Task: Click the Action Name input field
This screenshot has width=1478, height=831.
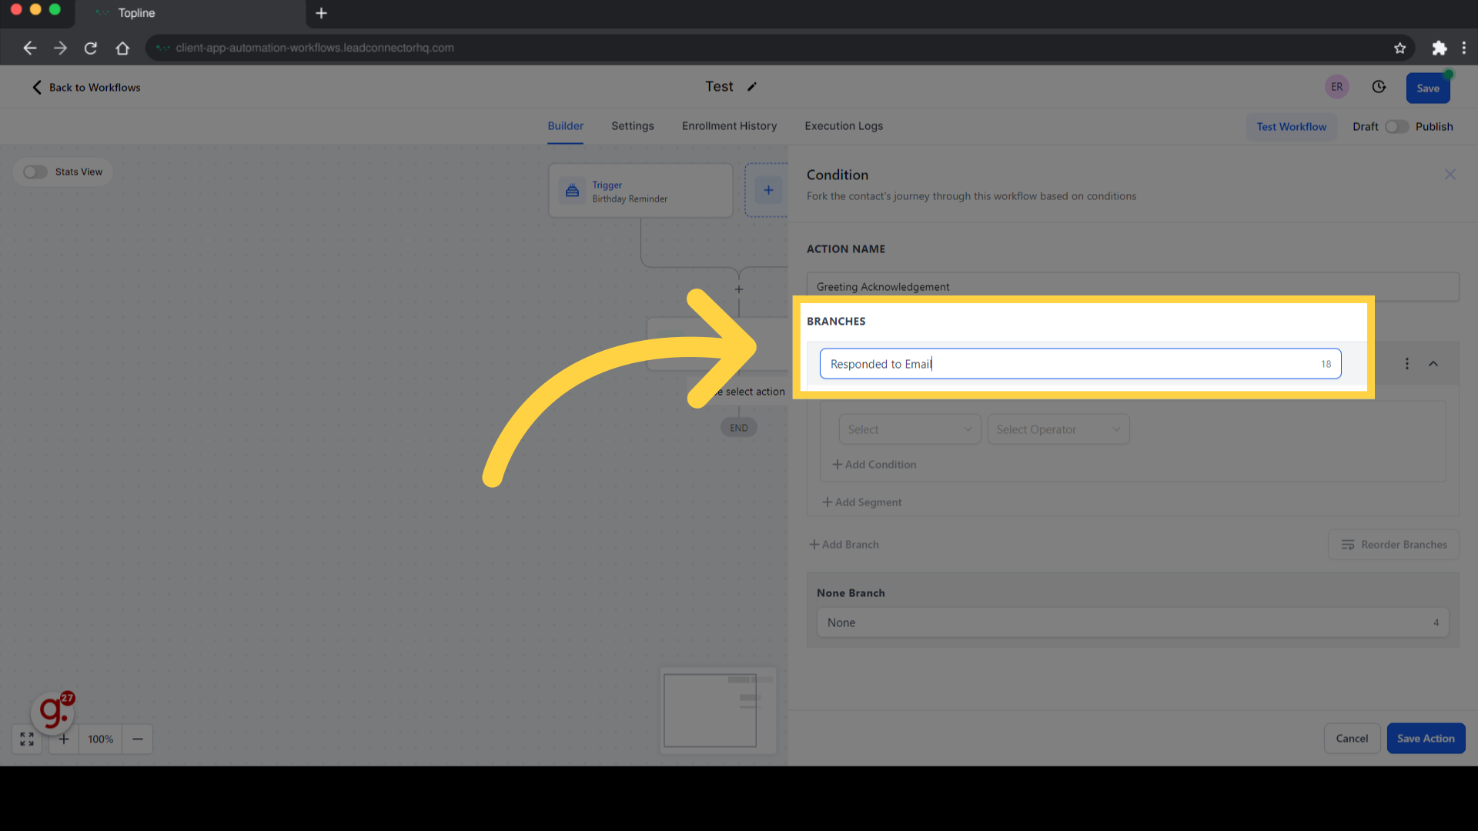Action: 1132,287
